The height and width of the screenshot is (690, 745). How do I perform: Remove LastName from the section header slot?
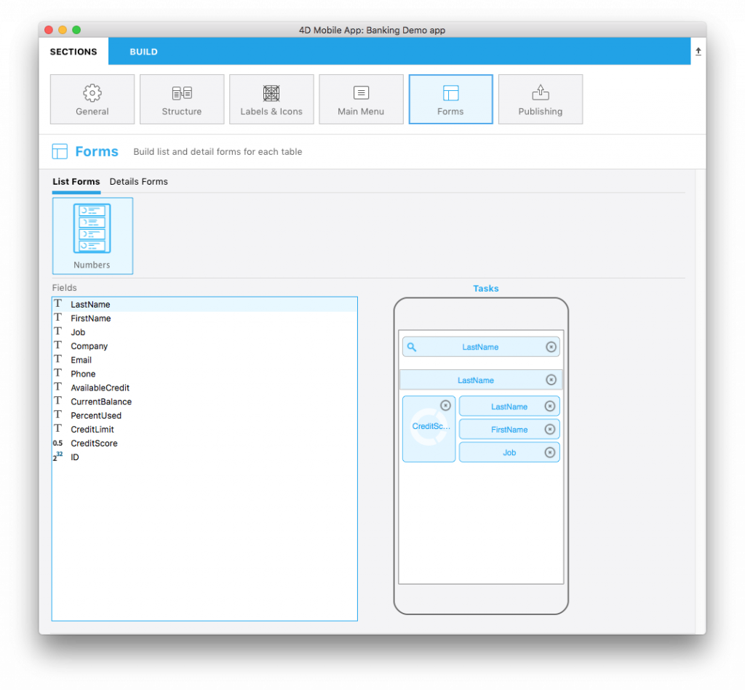click(x=551, y=380)
